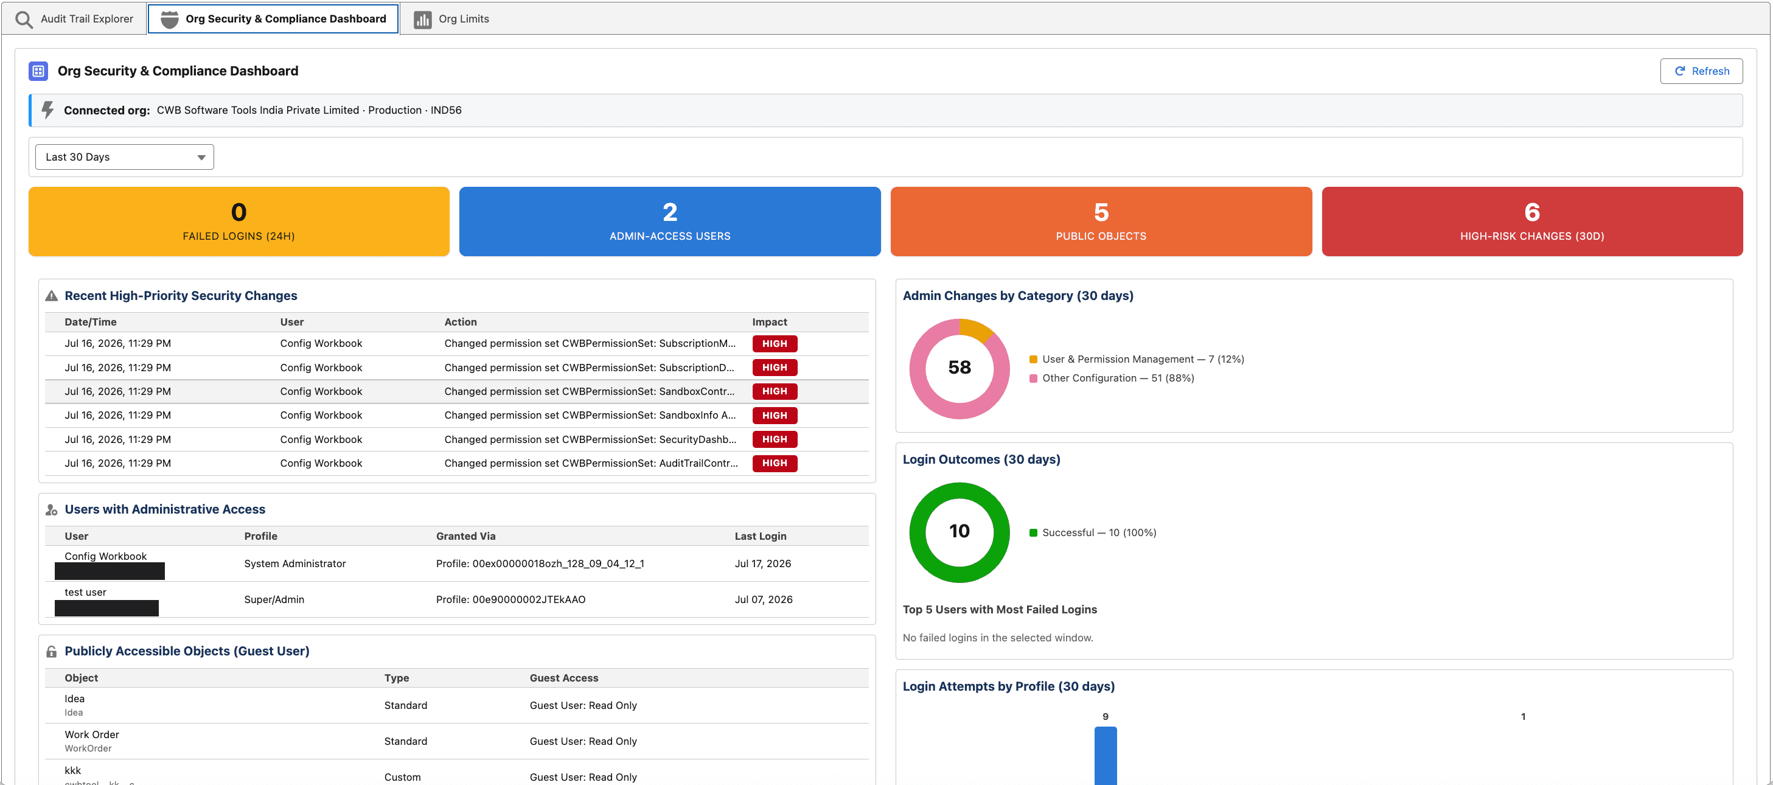Click the unlock icon beside Publicly Accessible Objects
This screenshot has width=1773, height=785.
pos(52,651)
